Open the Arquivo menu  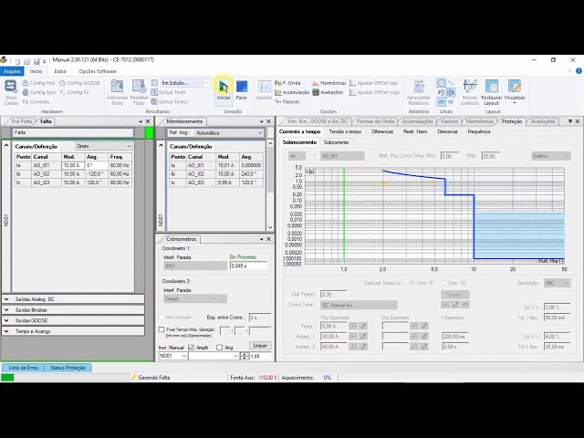12,71
